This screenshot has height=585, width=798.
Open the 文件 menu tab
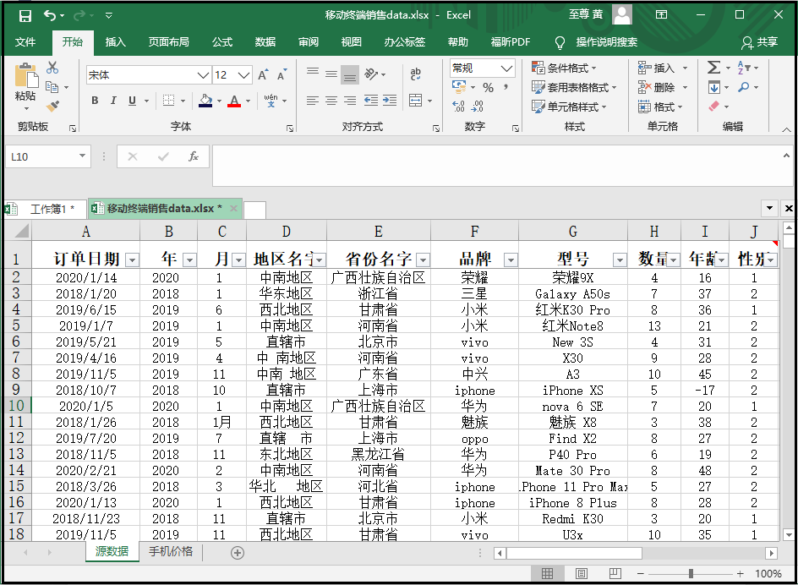point(25,41)
